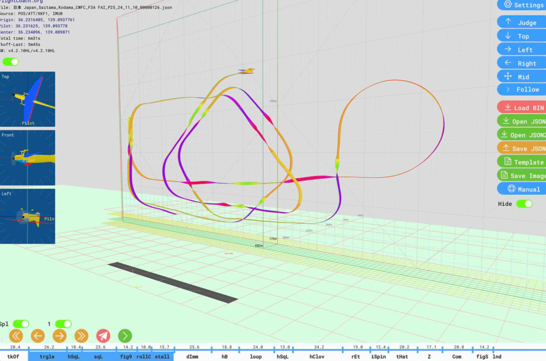Click the Total time 6m31s text
The height and width of the screenshot is (361, 546).
coord(20,38)
